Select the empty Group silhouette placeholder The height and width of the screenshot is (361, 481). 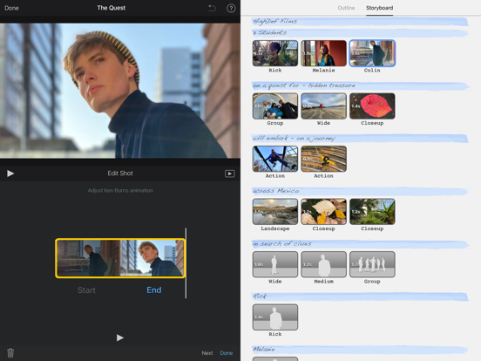(372, 264)
